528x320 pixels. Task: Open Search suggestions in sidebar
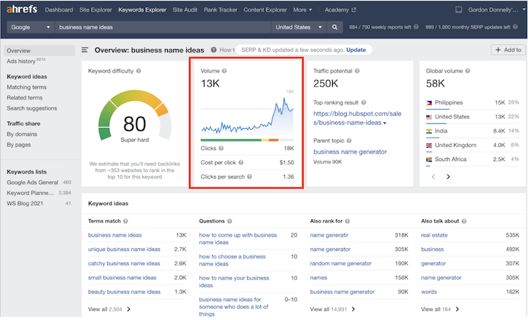point(32,108)
